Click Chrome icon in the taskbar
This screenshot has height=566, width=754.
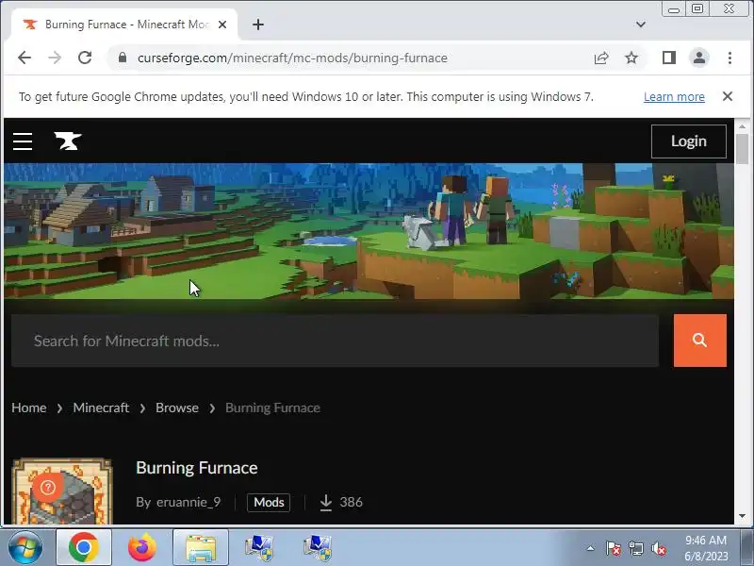84,548
